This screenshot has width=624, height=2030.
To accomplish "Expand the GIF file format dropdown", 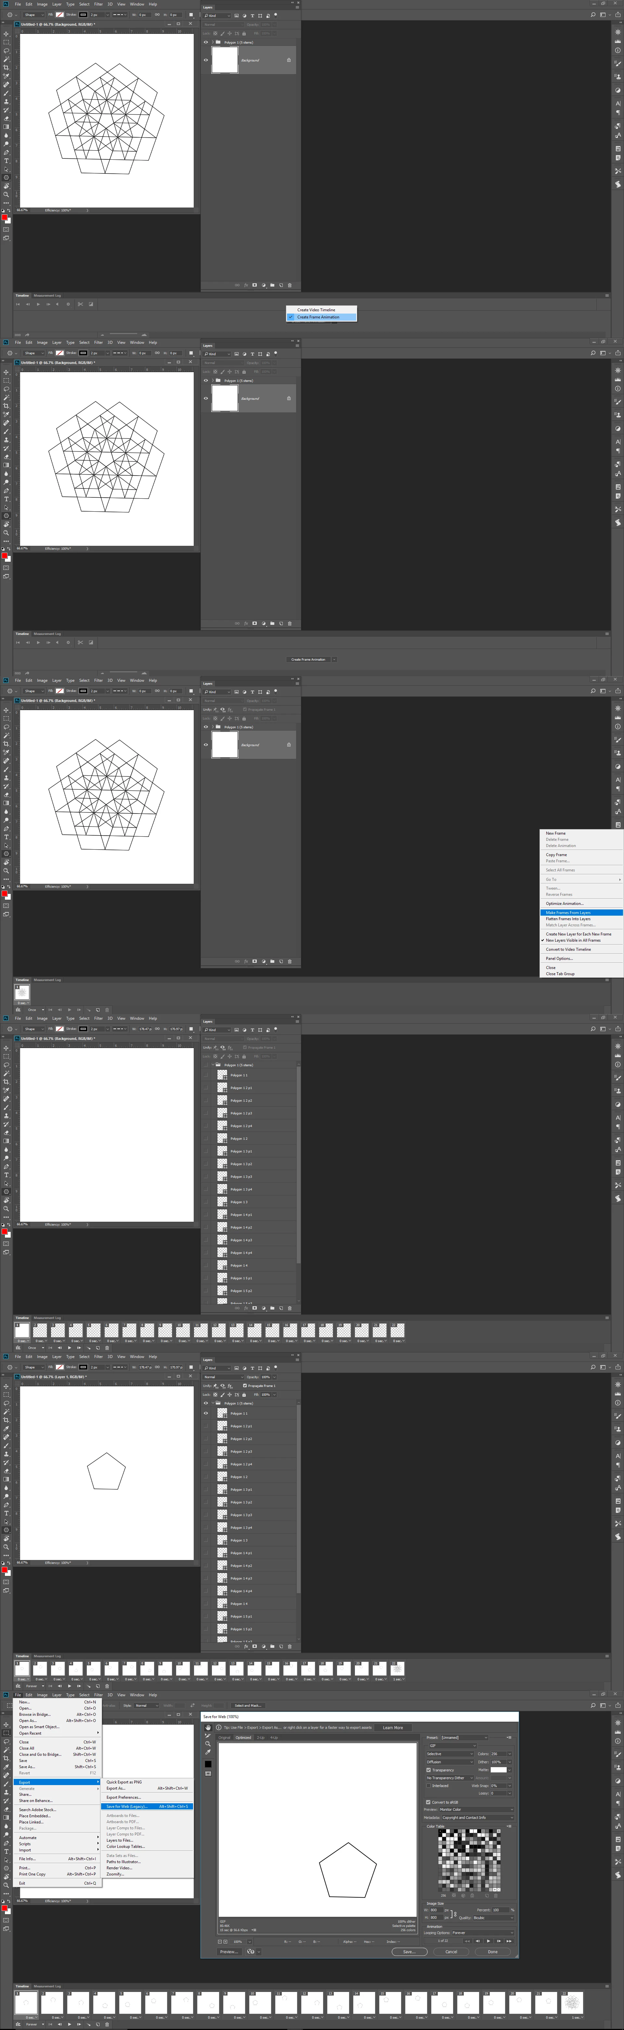I will pyautogui.click(x=452, y=1745).
